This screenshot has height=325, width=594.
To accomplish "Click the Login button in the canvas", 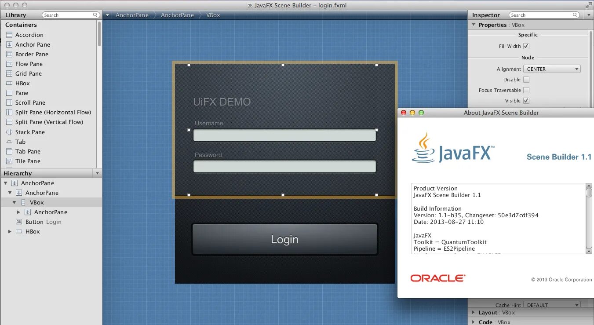I will click(x=284, y=239).
